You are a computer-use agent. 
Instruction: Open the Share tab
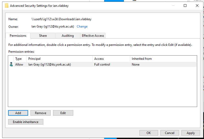click(43, 36)
